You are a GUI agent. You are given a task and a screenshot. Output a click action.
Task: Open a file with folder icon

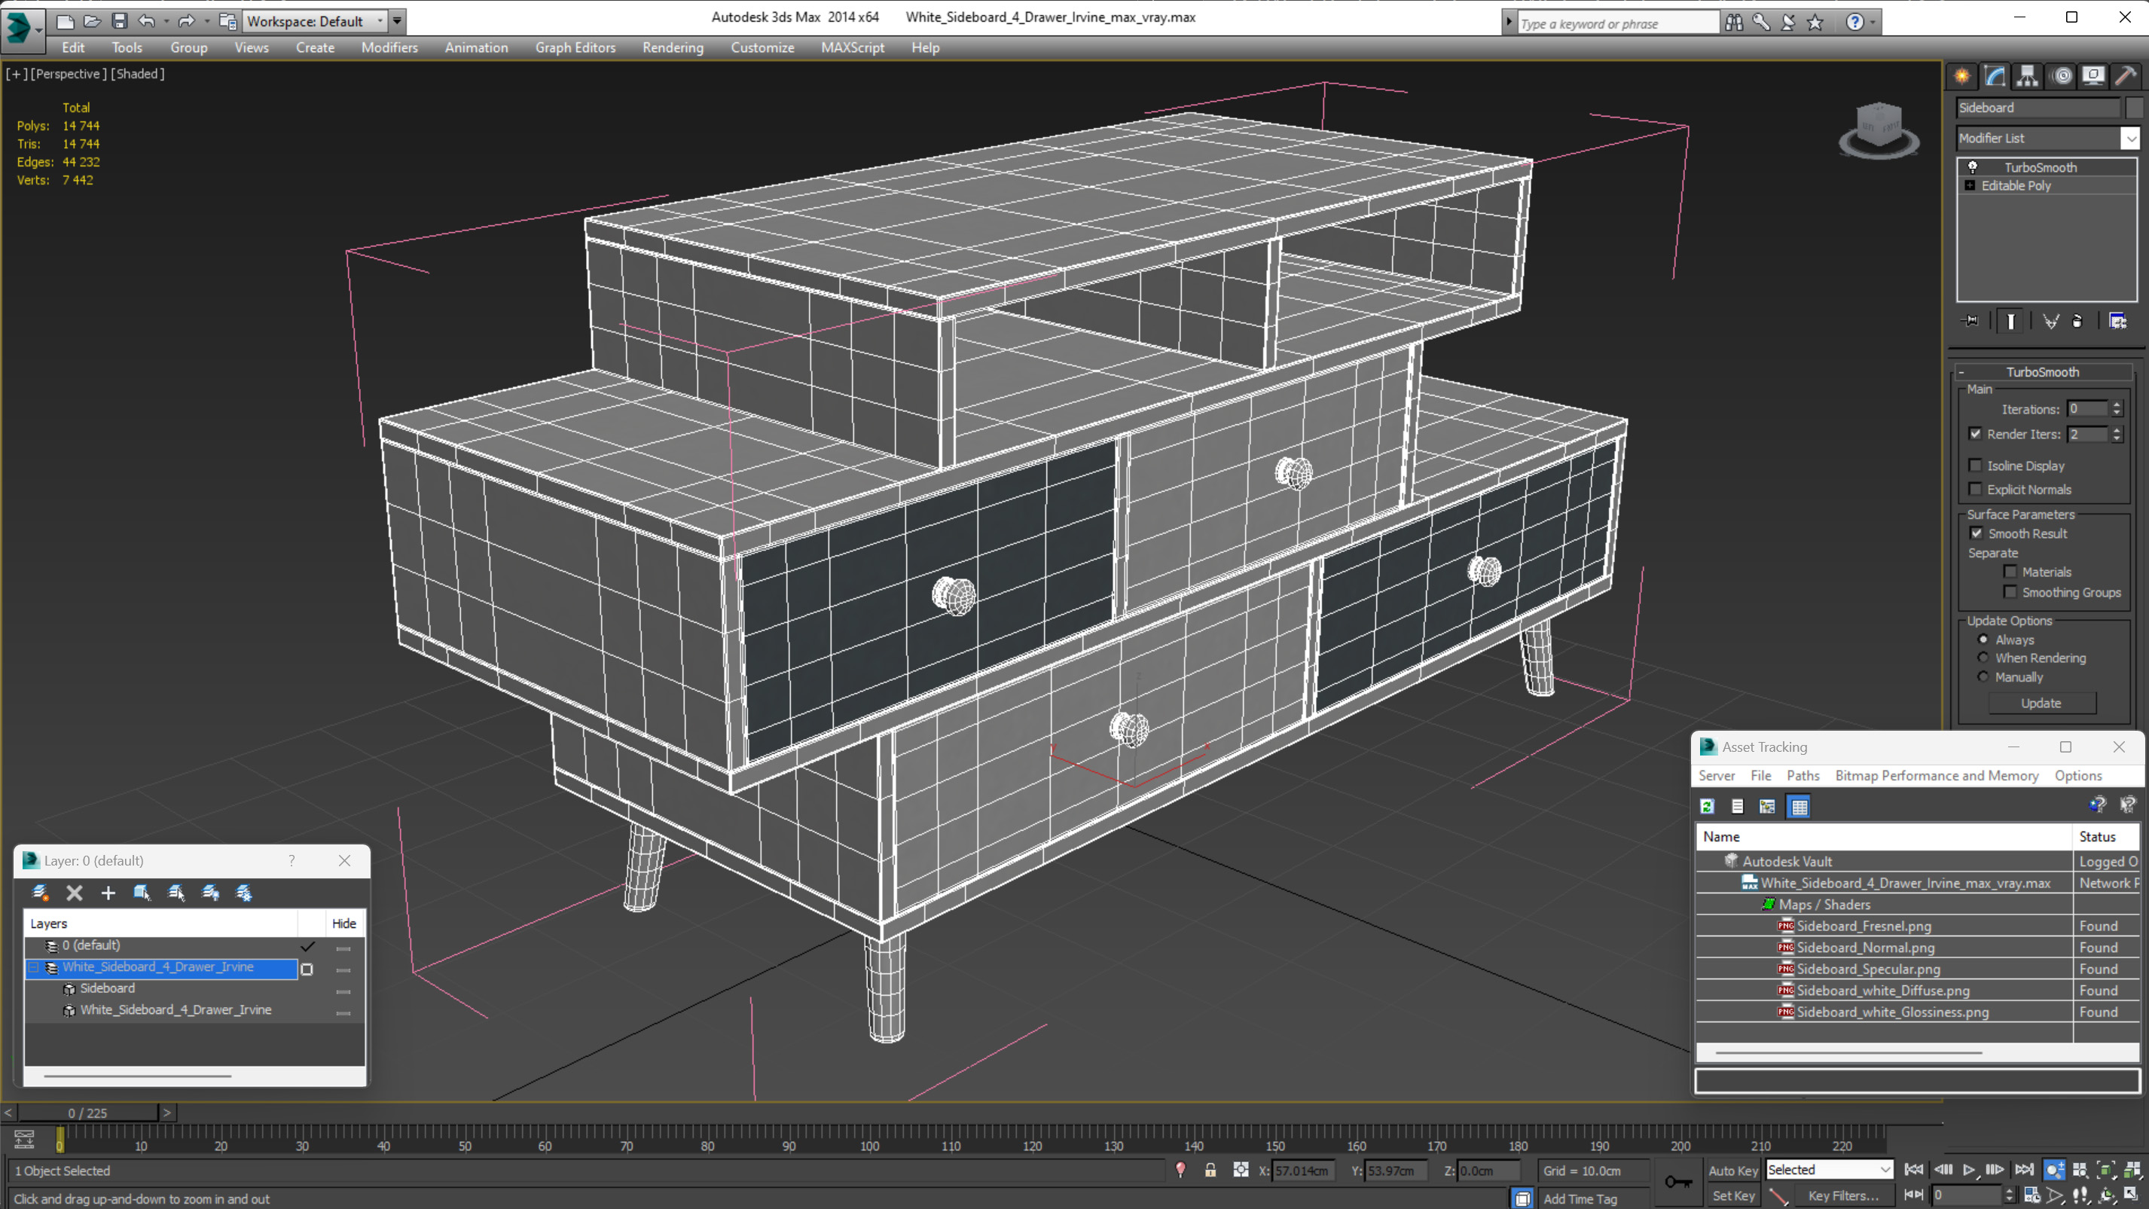(x=92, y=21)
